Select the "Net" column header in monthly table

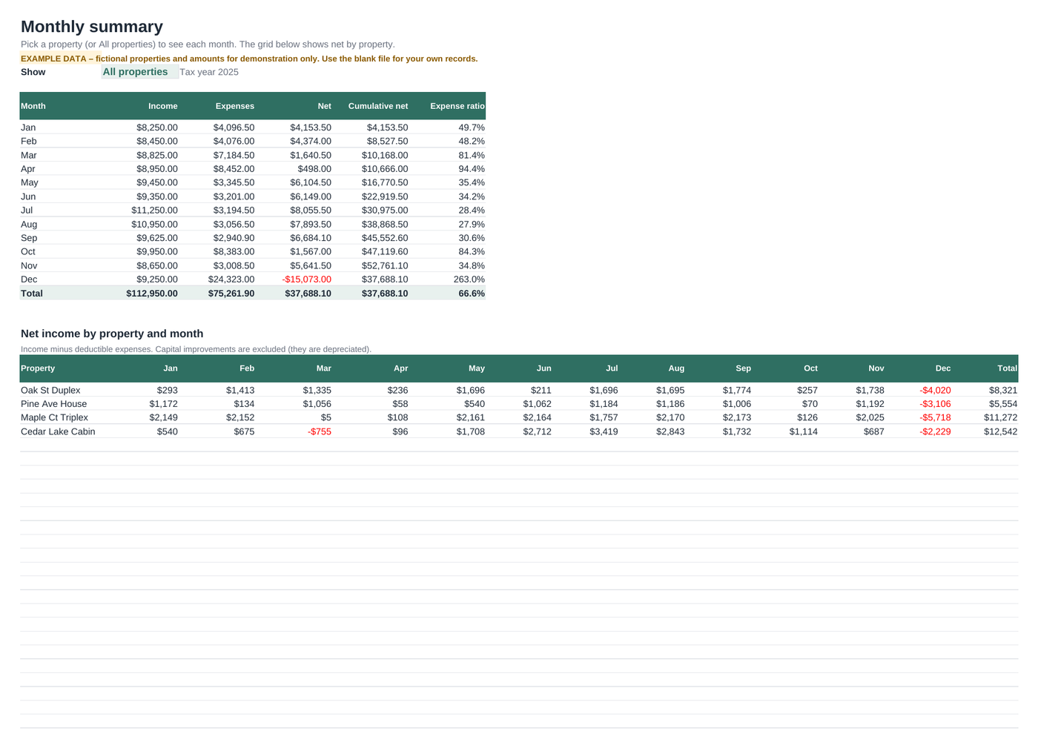[325, 106]
